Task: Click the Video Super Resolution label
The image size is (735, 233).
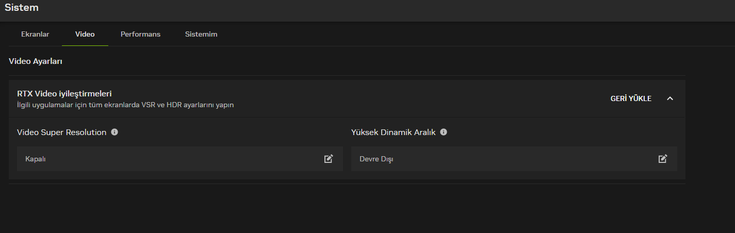Action: coord(62,132)
